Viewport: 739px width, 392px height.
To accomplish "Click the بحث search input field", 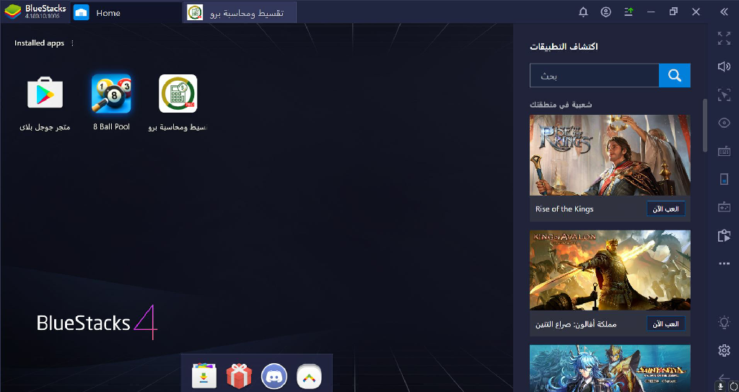I will point(594,76).
